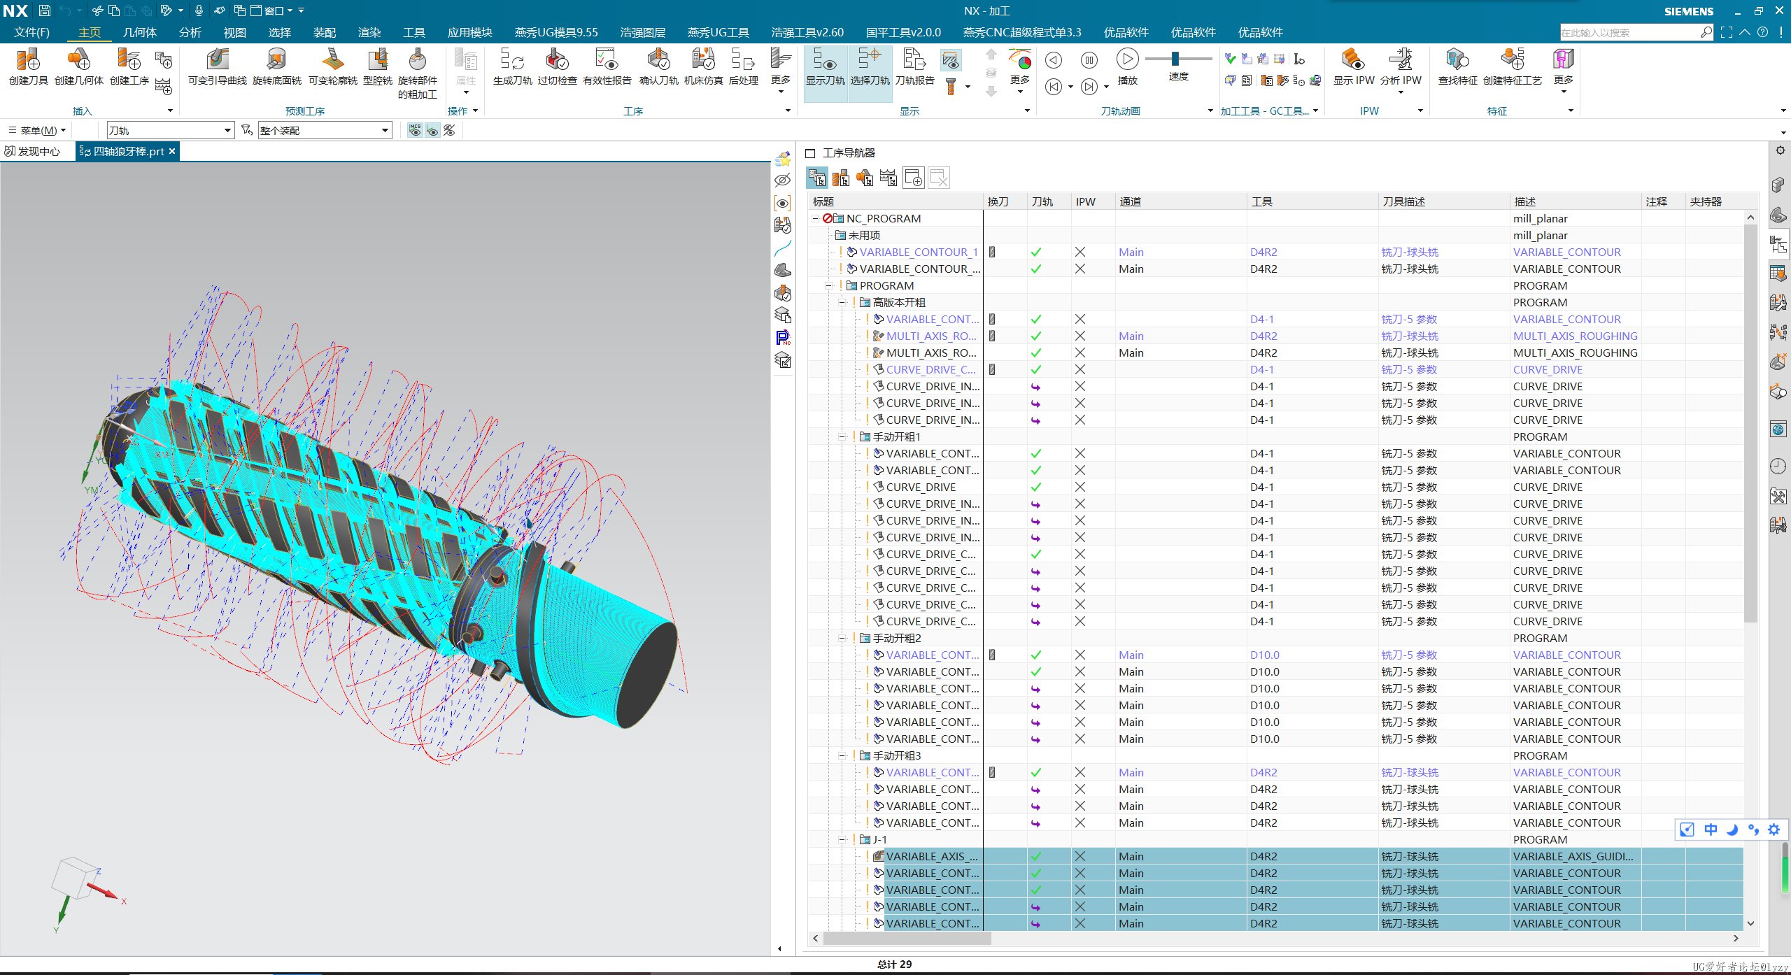
Task: Toggle the show/hide eye icon in view sidebar
Action: [x=783, y=180]
